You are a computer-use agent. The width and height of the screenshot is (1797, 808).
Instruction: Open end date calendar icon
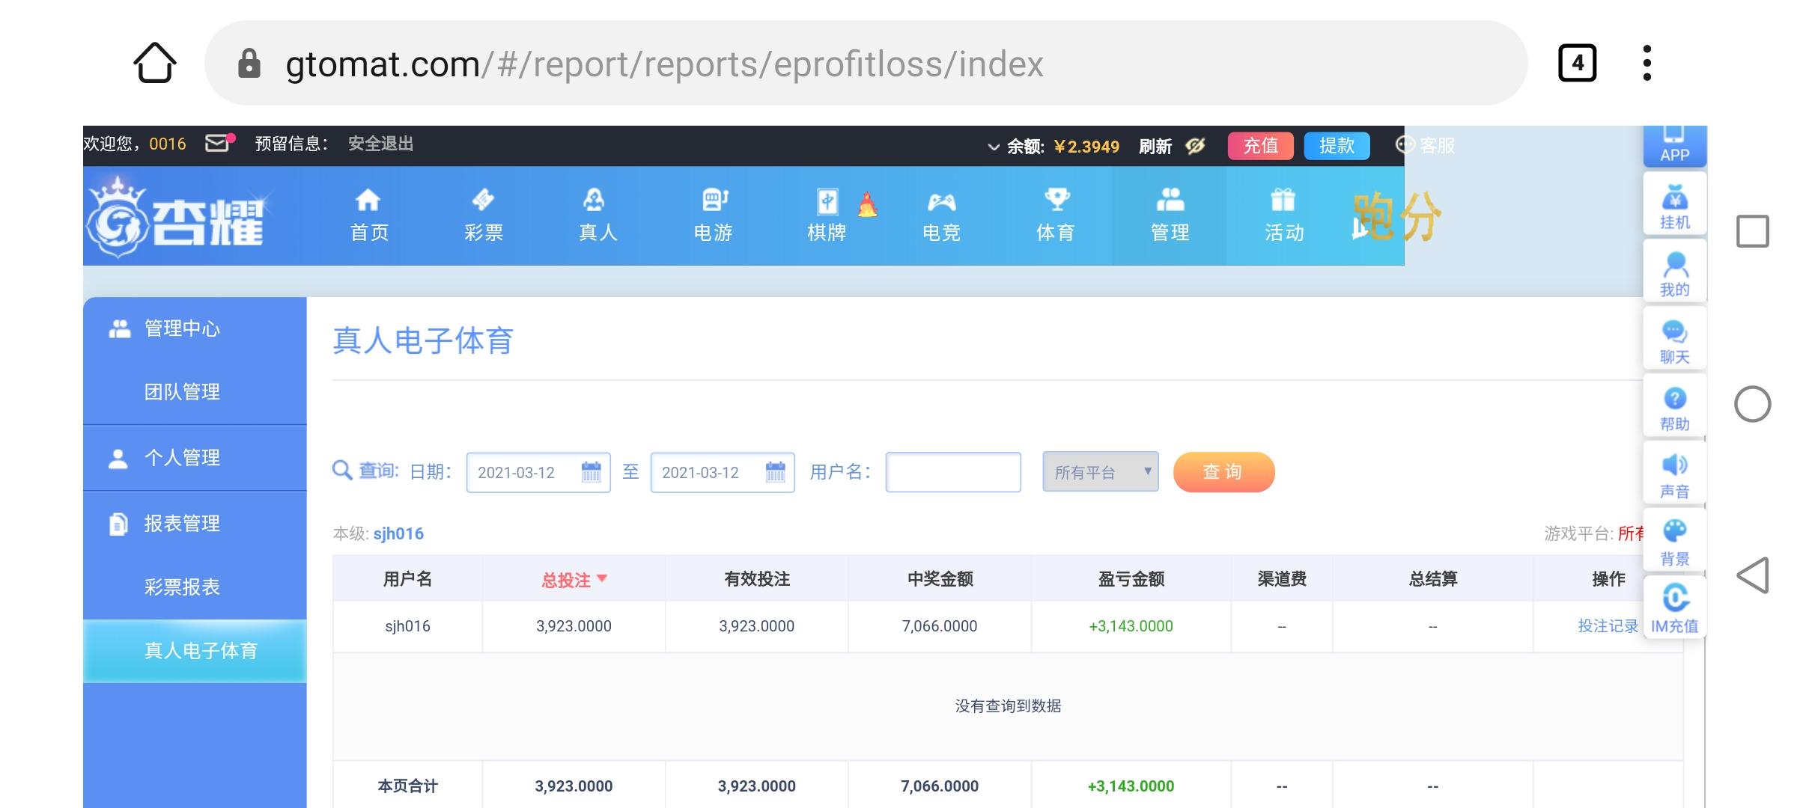point(776,471)
